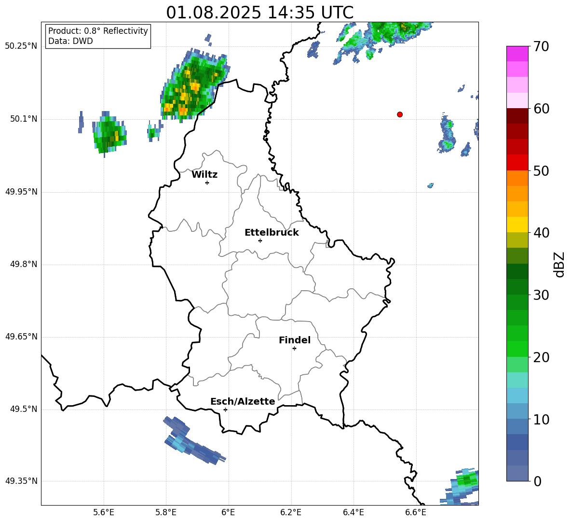Click latitude label 50.1°N

pos(24,119)
